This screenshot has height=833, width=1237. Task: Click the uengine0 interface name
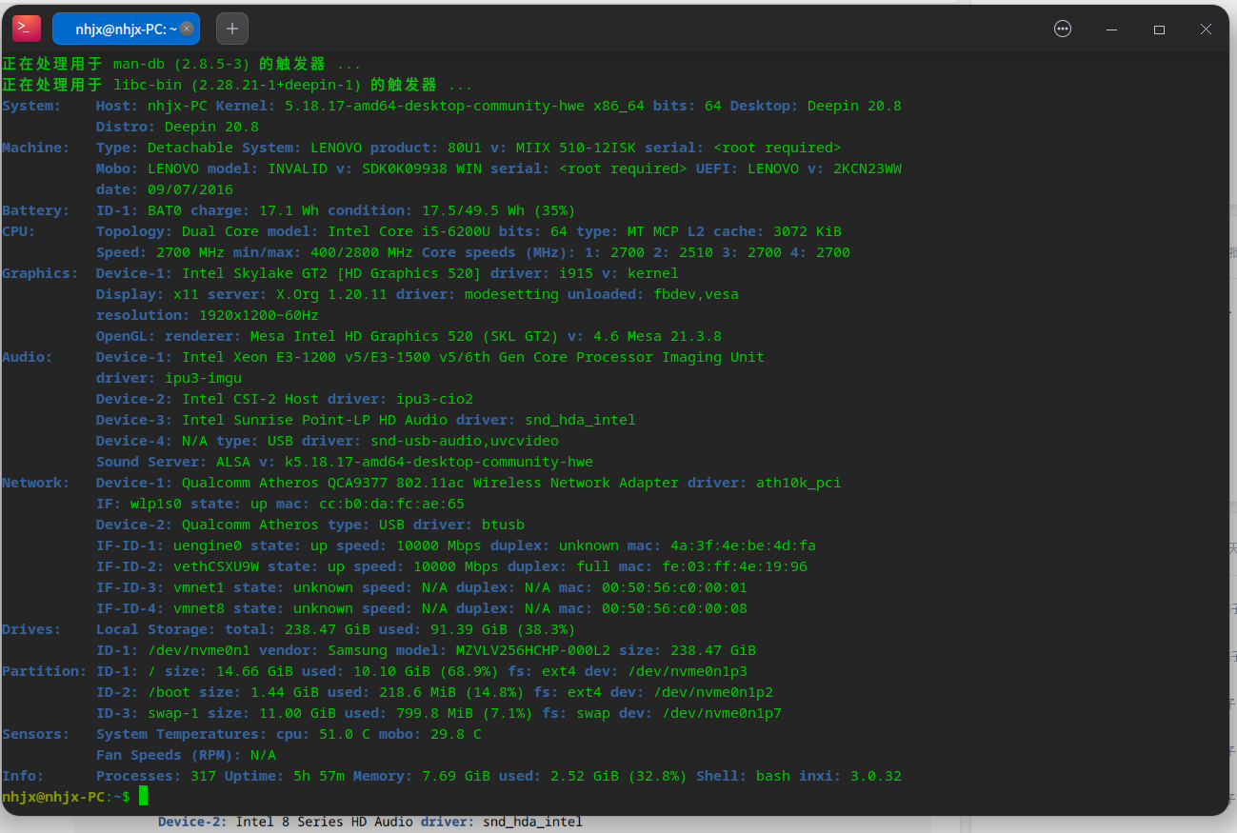[x=208, y=545]
